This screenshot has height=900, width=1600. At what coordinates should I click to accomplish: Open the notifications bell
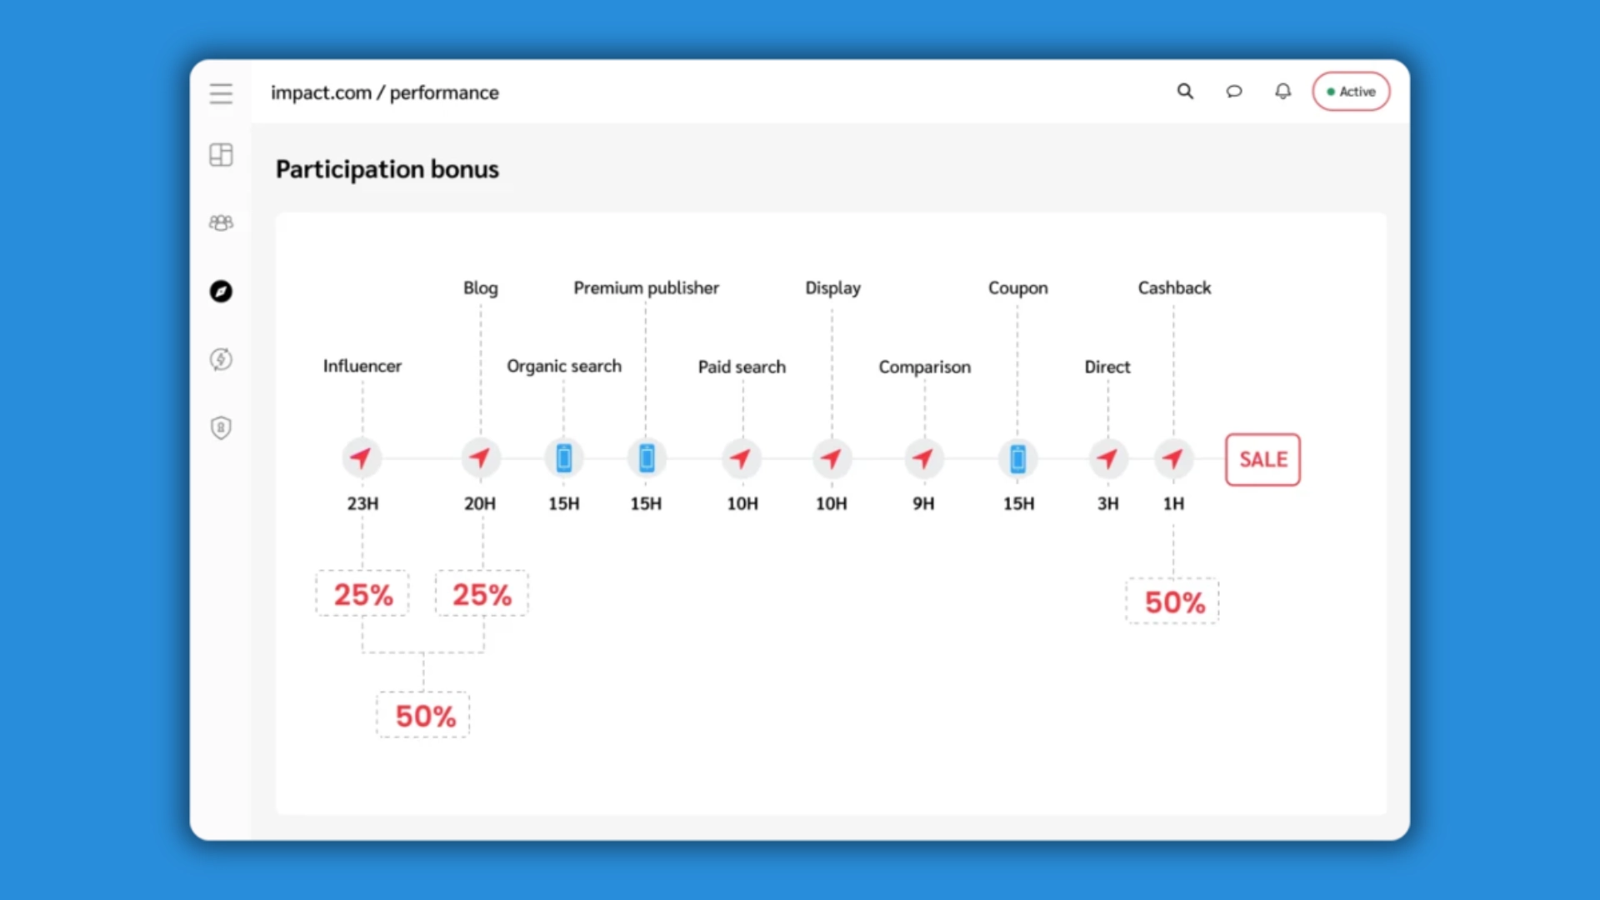[x=1282, y=92]
